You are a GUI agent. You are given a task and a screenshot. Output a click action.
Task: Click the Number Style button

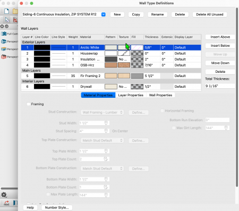57,208
